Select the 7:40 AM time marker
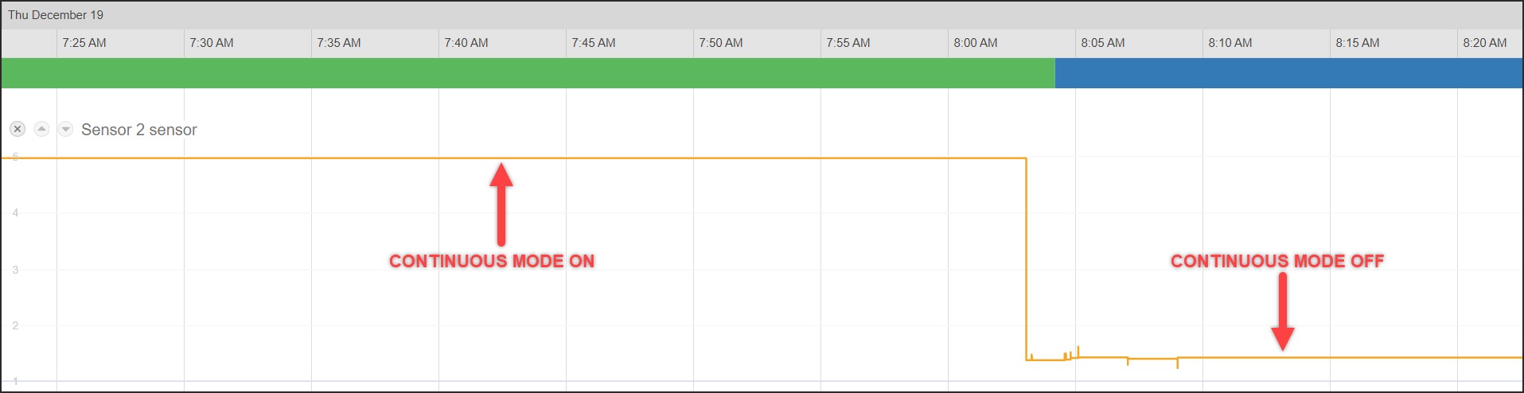 tap(466, 43)
